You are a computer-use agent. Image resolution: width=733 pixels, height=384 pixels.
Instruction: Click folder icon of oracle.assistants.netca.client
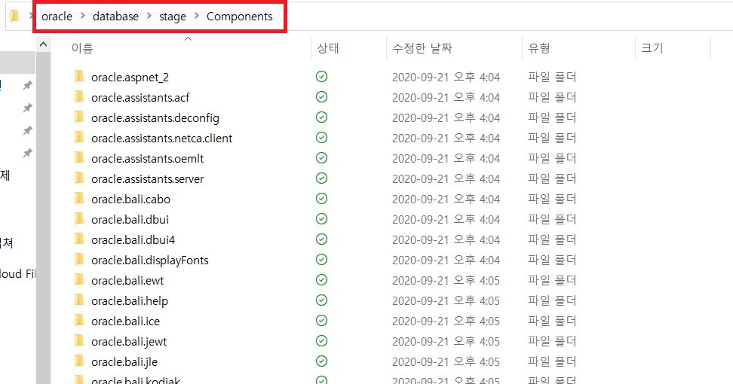79,138
